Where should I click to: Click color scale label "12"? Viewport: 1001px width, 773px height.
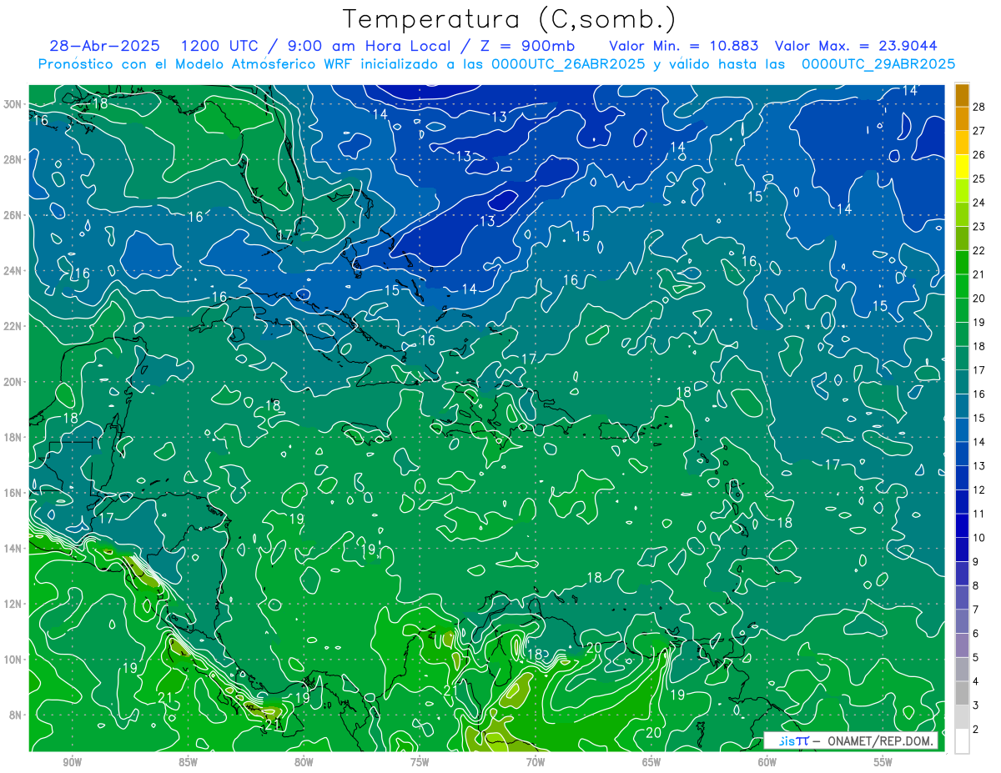tap(978, 490)
